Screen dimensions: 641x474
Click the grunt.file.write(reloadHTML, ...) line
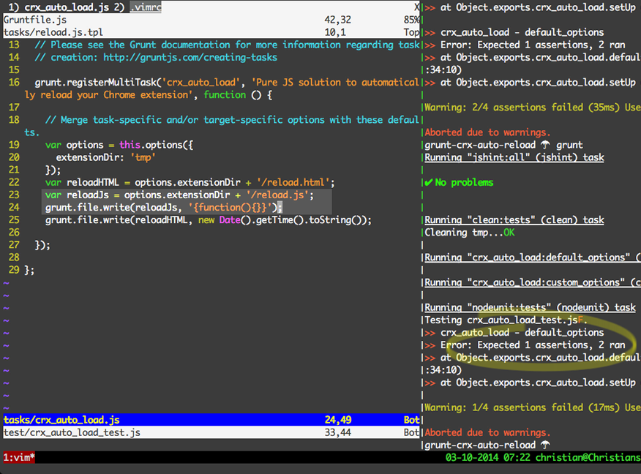click(x=209, y=220)
